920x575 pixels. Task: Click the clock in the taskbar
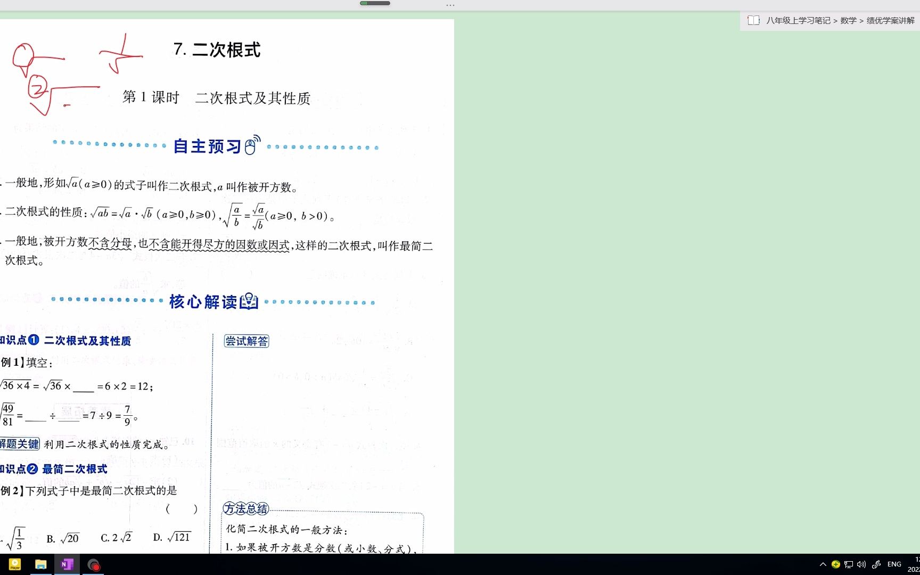click(917, 564)
